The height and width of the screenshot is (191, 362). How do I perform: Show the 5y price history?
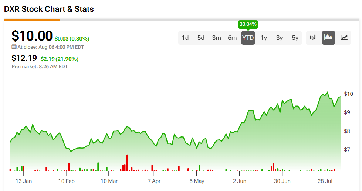(295, 38)
